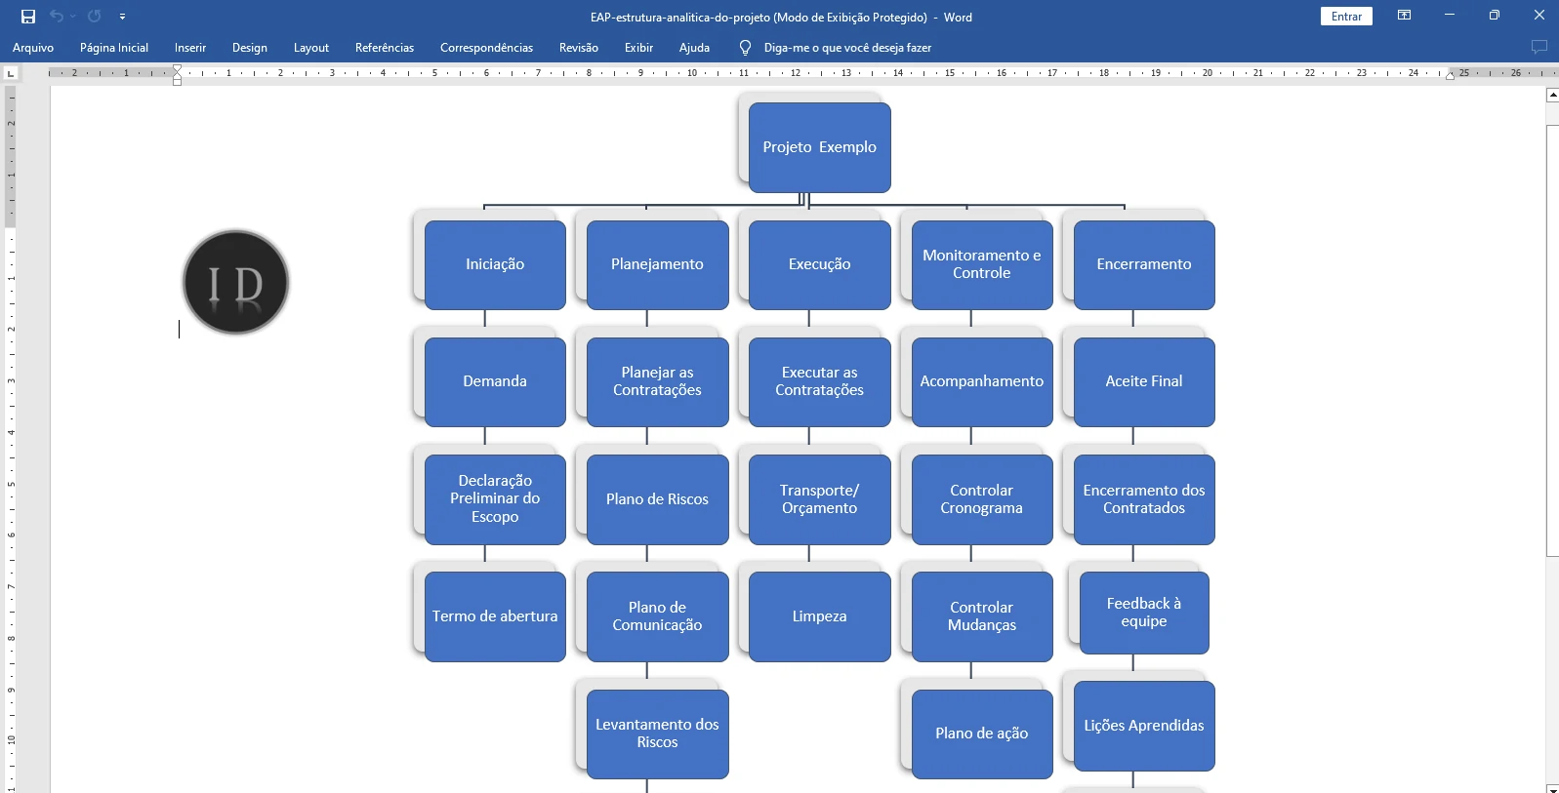The height and width of the screenshot is (793, 1559).
Task: Click the Redo icon in the title bar
Action: pos(95,17)
